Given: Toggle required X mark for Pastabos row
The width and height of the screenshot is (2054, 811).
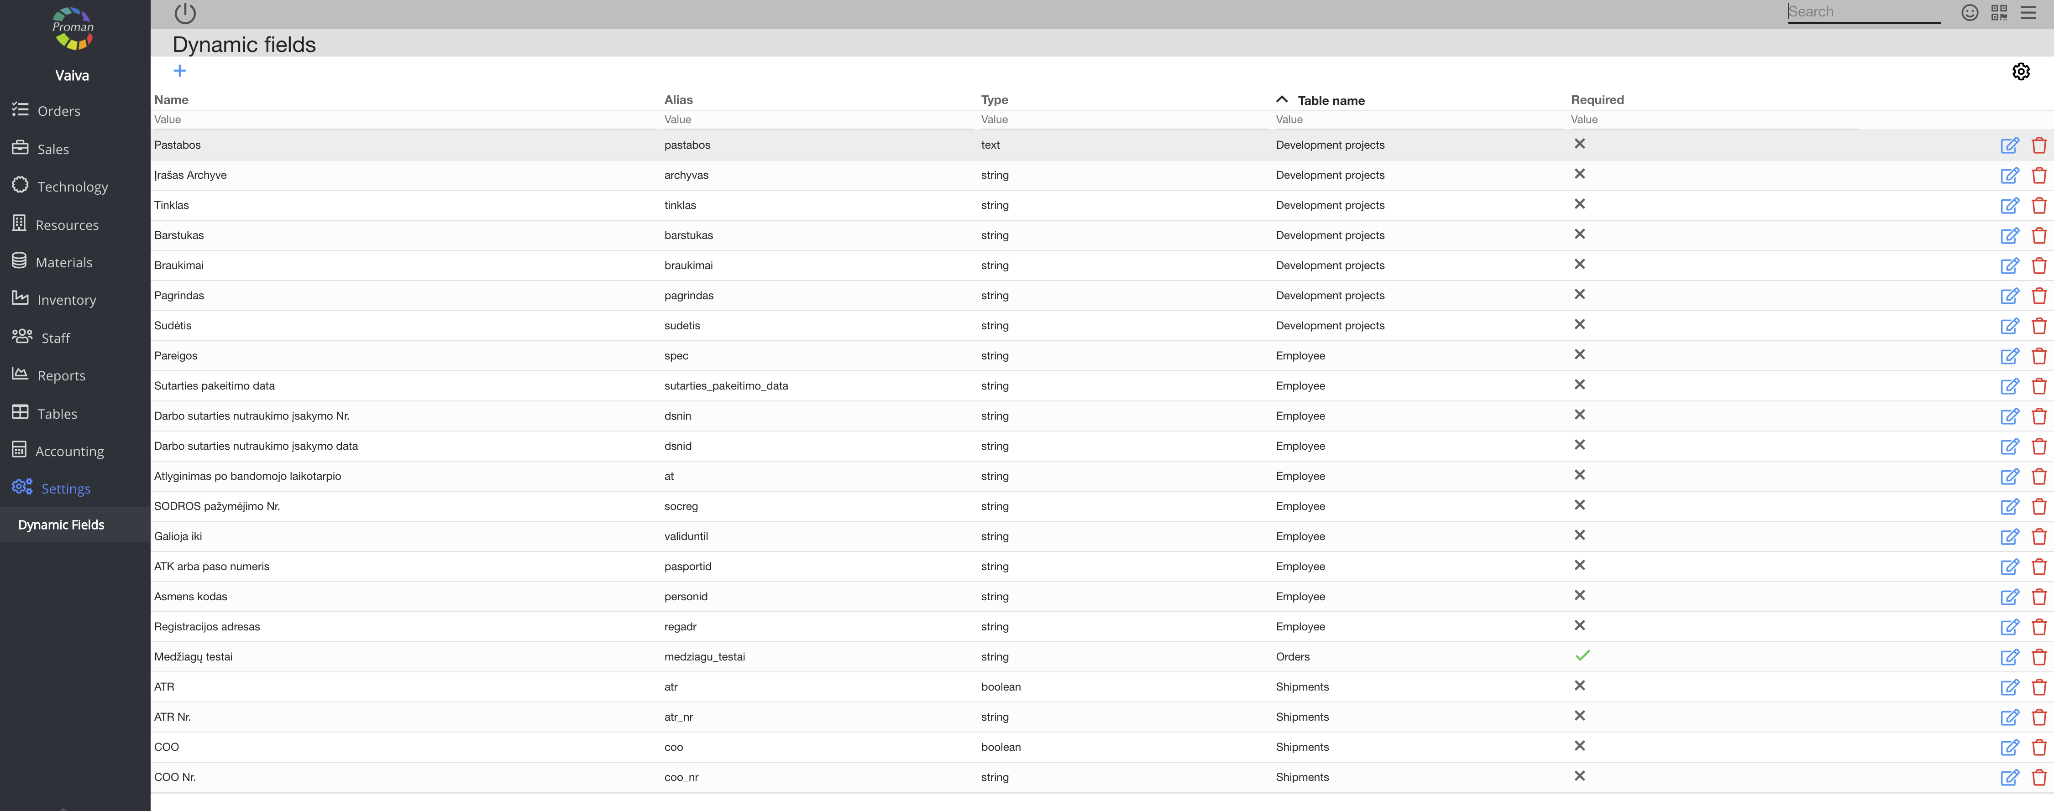Looking at the screenshot, I should pyautogui.click(x=1579, y=144).
